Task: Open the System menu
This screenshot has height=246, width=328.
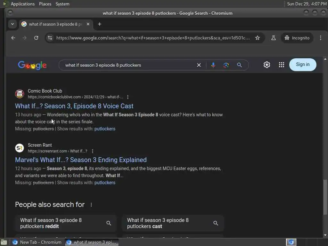Action: click(x=62, y=4)
